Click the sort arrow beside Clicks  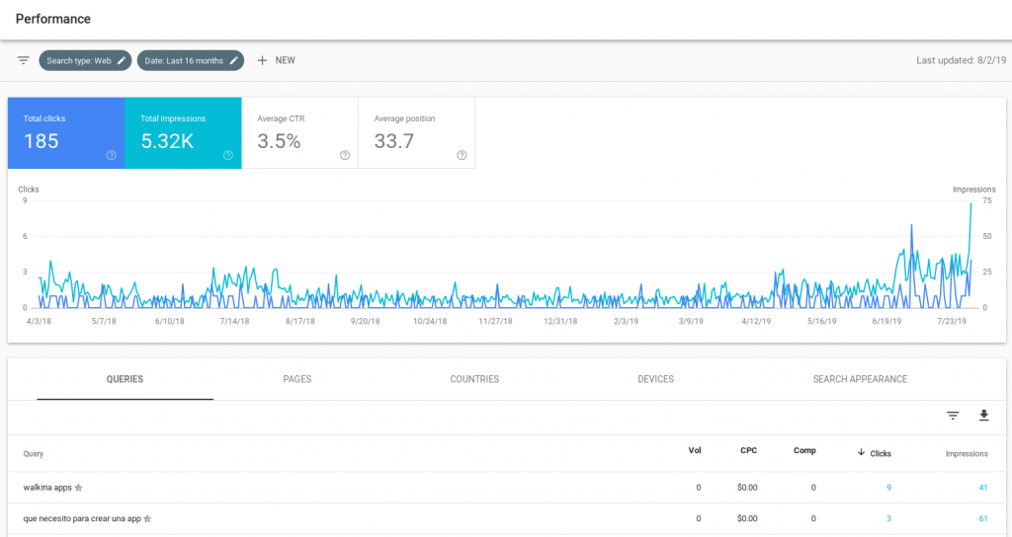(861, 452)
